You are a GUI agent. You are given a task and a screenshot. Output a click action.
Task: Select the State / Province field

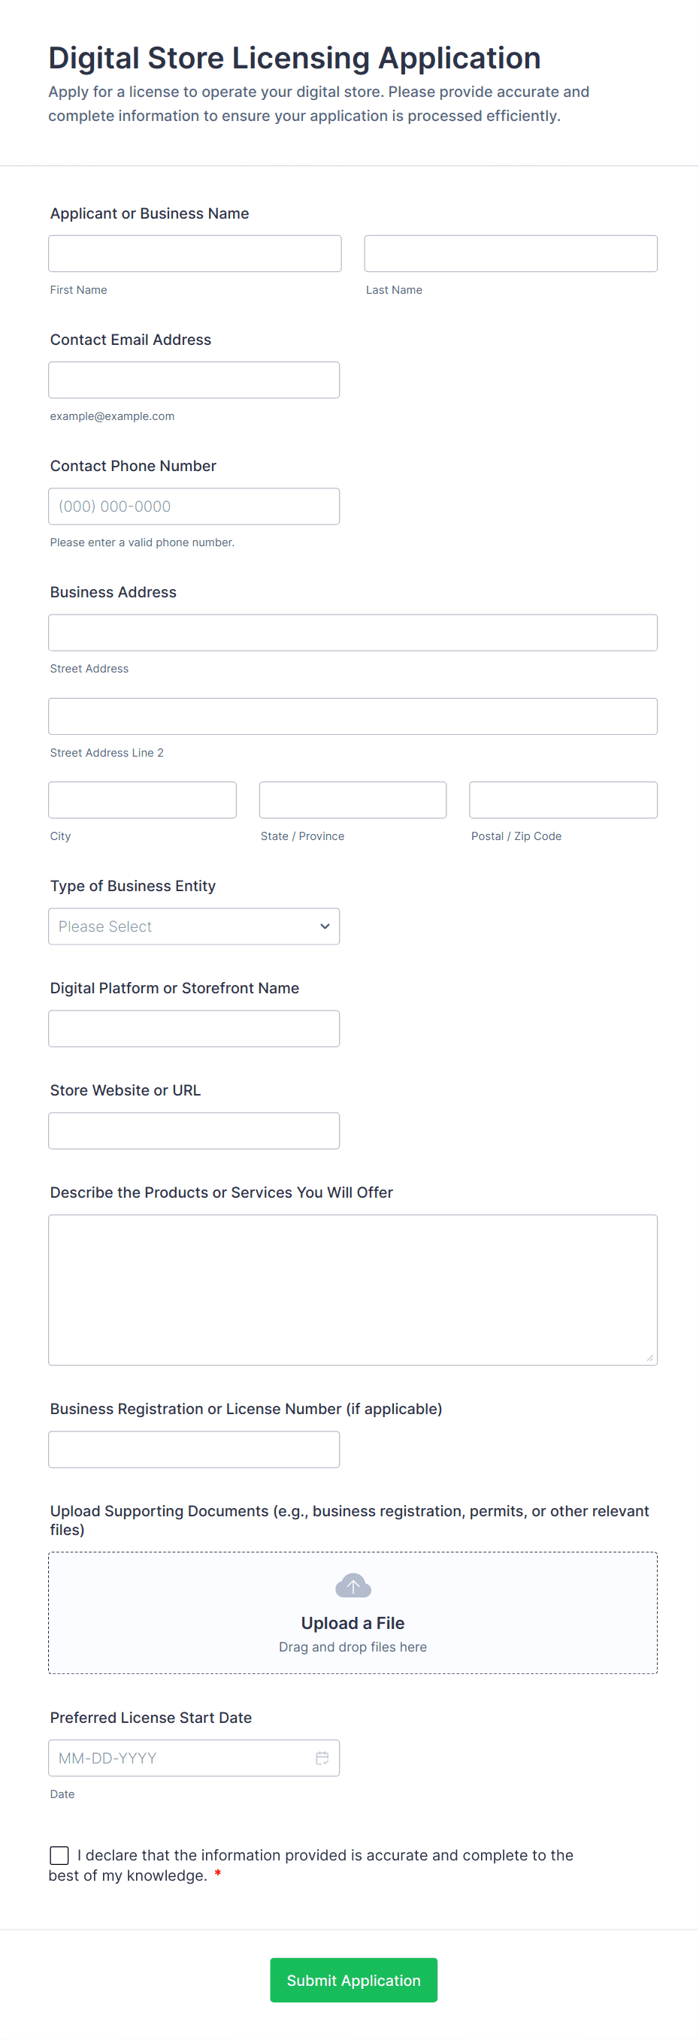[353, 799]
